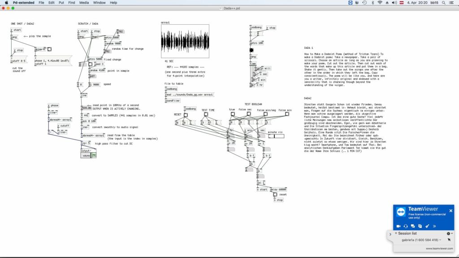
Task: Trigger the 'false min' bang
Action: pos(287,114)
